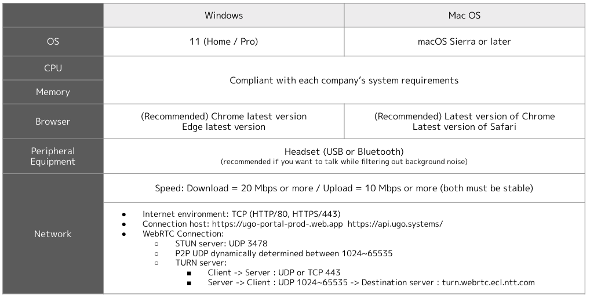Open the ugo-portal-prod web.app URL
The height and width of the screenshot is (298, 590).
tap(277, 224)
